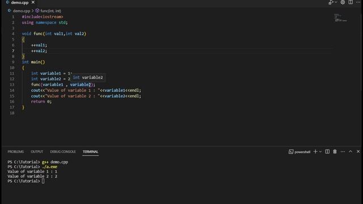This screenshot has width=363, height=204.
Task: Click 'int main()' line
Action: pyautogui.click(x=33, y=62)
